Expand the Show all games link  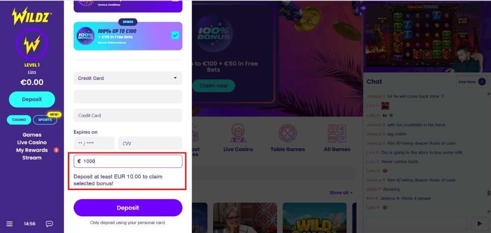341,193
